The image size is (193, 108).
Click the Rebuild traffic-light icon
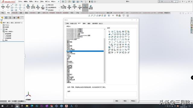(x=90, y=1)
